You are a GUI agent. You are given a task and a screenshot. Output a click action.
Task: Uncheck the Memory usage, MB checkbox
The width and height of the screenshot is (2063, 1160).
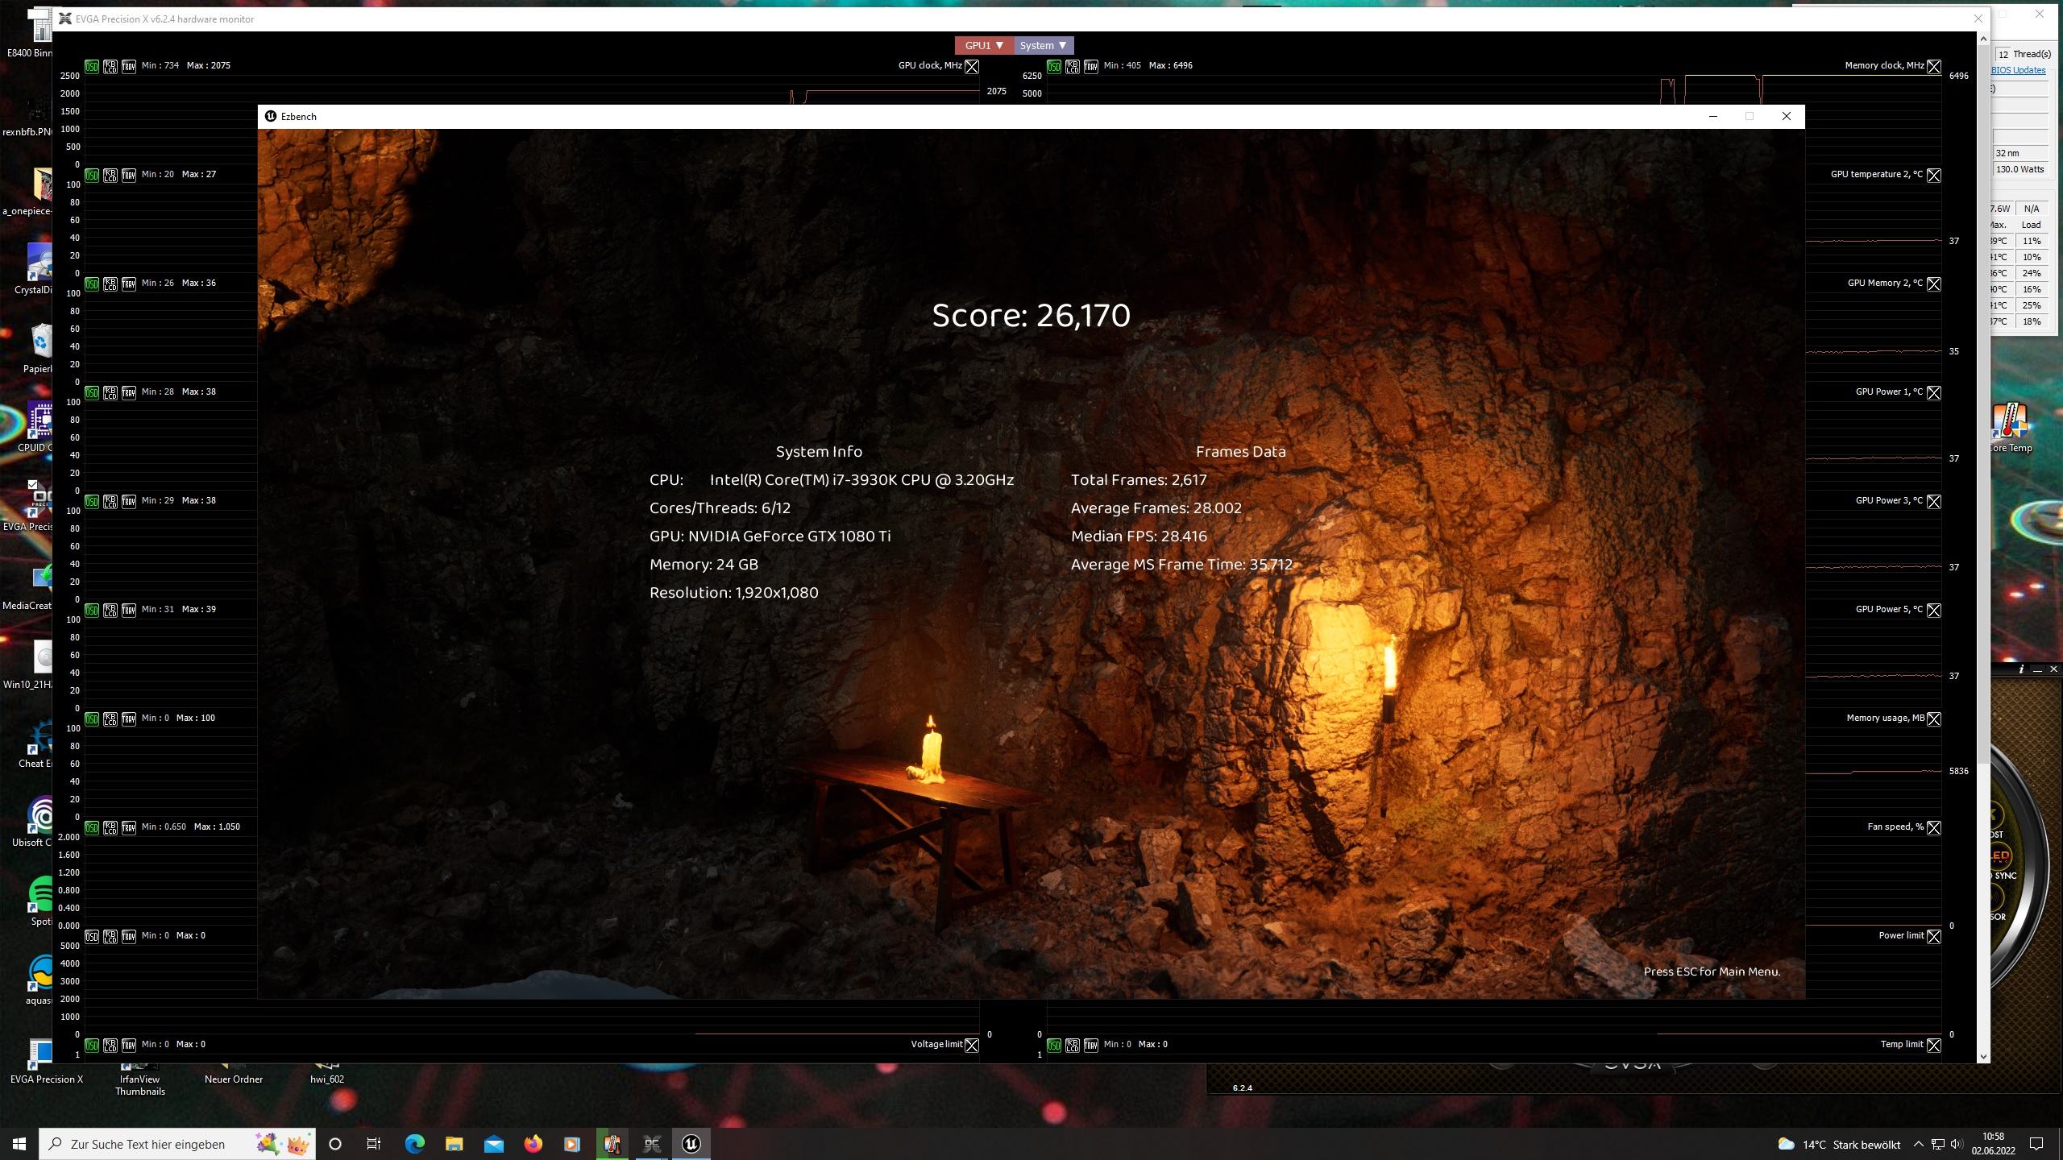pos(1934,719)
